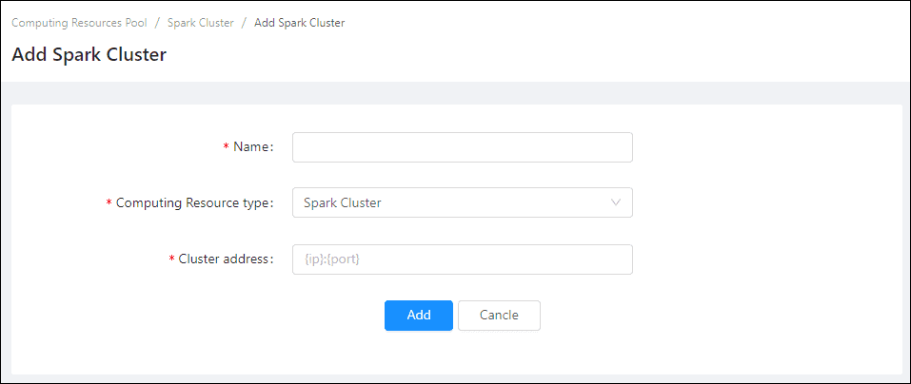The height and width of the screenshot is (384, 911).
Task: Focus the Name input field
Action: point(462,147)
